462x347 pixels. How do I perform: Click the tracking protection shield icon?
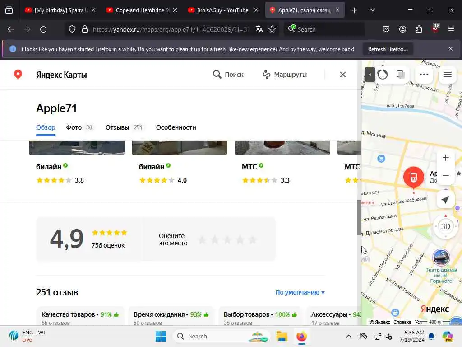[72, 29]
